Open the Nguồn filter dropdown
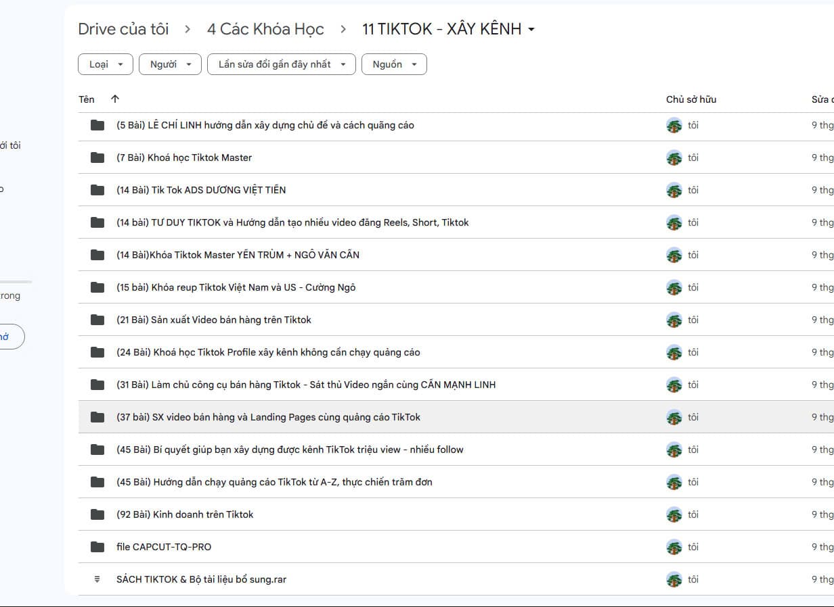 395,64
